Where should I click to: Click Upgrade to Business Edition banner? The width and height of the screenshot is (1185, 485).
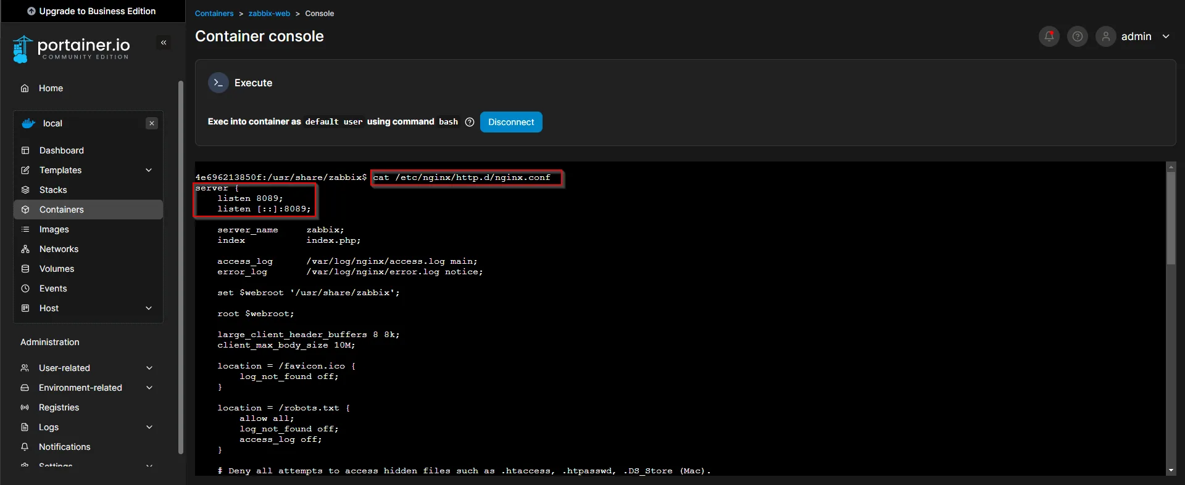coord(93,11)
